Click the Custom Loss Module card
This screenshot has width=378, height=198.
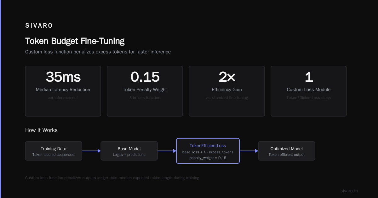[x=309, y=91]
